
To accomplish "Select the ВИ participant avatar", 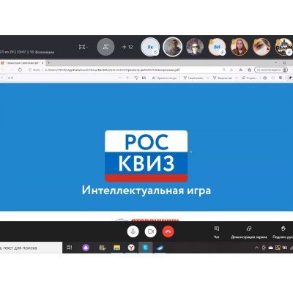I will point(217,47).
